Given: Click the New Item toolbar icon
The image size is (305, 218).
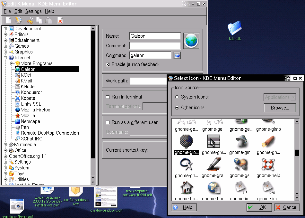Looking at the screenshot, I should coord(9,20).
